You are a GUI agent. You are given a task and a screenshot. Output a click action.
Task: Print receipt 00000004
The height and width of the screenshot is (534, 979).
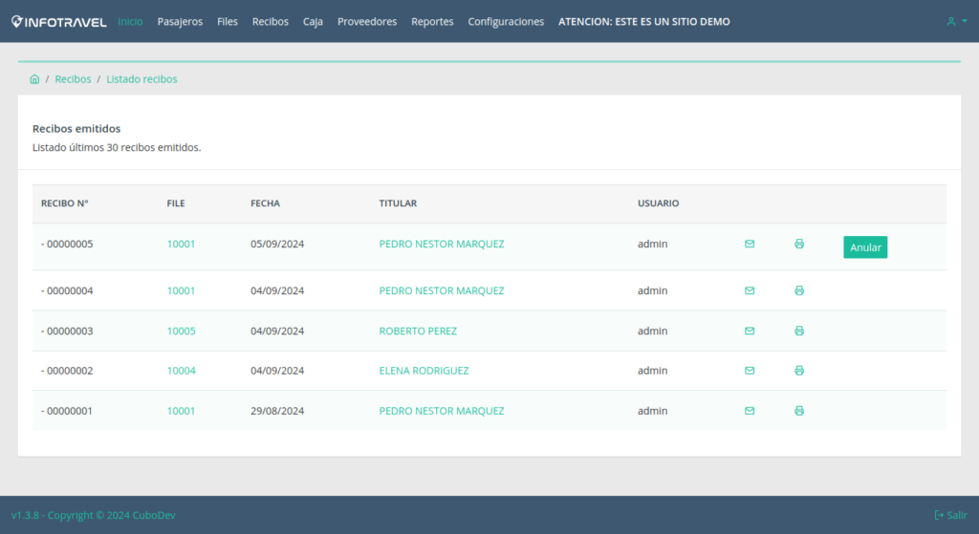point(799,290)
